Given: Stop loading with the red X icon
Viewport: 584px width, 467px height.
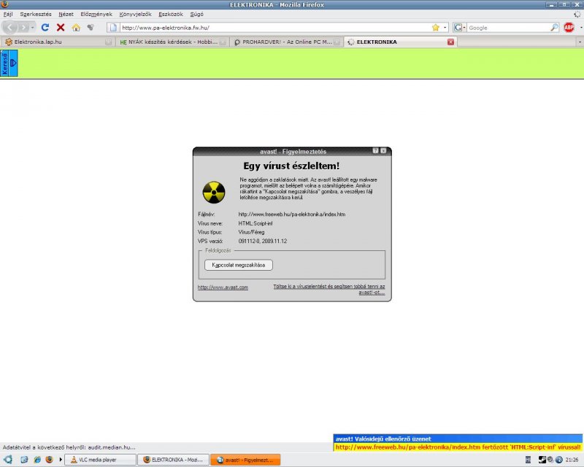Looking at the screenshot, I should pyautogui.click(x=61, y=28).
